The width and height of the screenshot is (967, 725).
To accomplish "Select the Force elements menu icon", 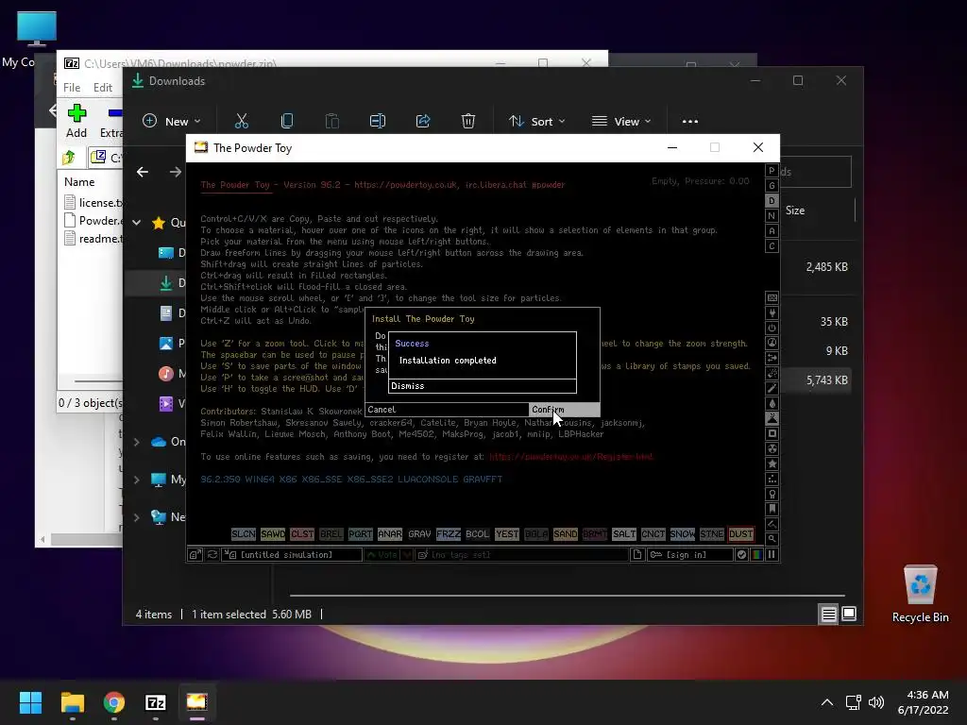I will (772, 358).
